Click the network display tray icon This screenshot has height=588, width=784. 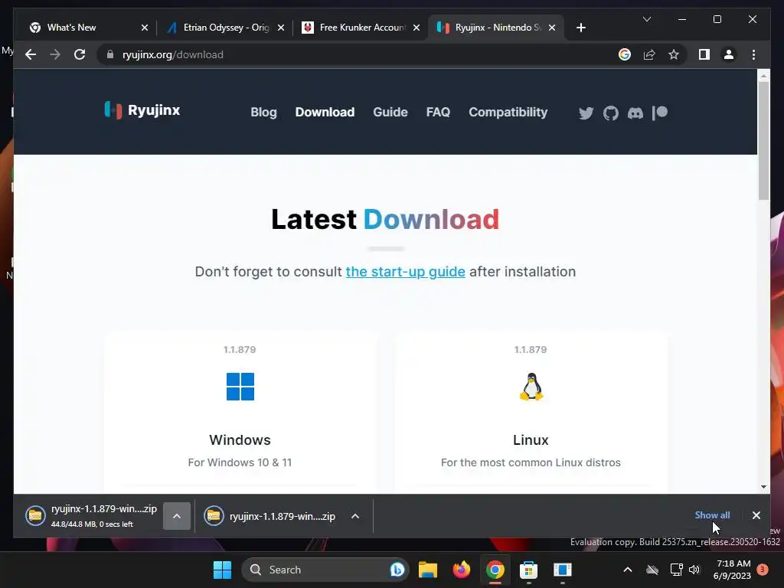click(x=676, y=570)
